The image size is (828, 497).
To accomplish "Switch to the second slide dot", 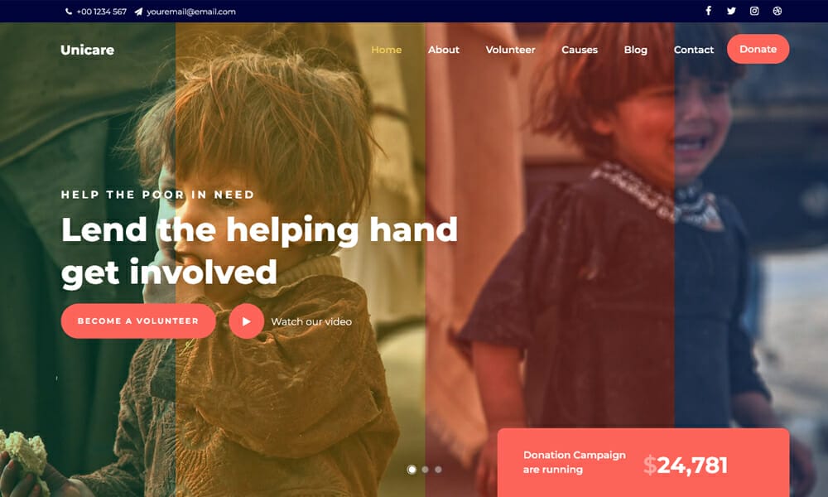I will pos(425,469).
